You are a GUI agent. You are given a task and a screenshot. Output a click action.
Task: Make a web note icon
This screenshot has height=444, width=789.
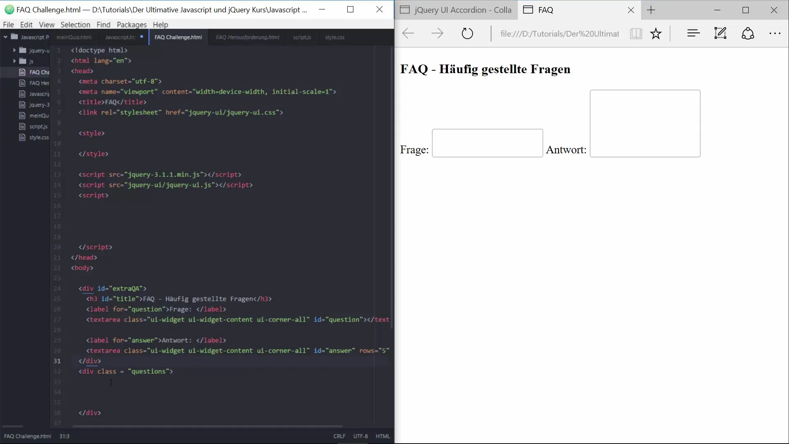(720, 33)
